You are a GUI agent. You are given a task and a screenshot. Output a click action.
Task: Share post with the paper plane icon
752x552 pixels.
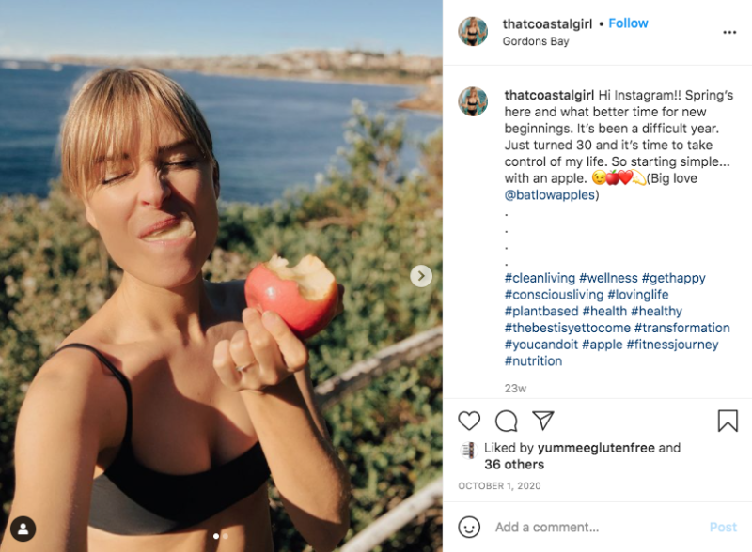pos(542,421)
